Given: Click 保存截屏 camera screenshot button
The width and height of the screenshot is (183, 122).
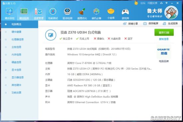Looking at the screenshot, I should click(151, 24).
